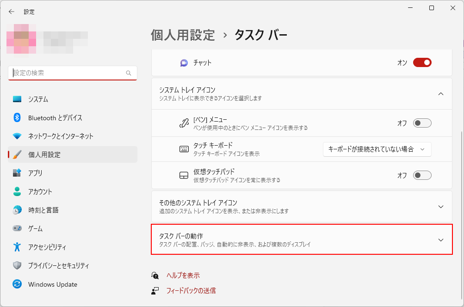The width and height of the screenshot is (464, 307).
Task: Click the Apps icon in sidebar
Action: pos(17,173)
